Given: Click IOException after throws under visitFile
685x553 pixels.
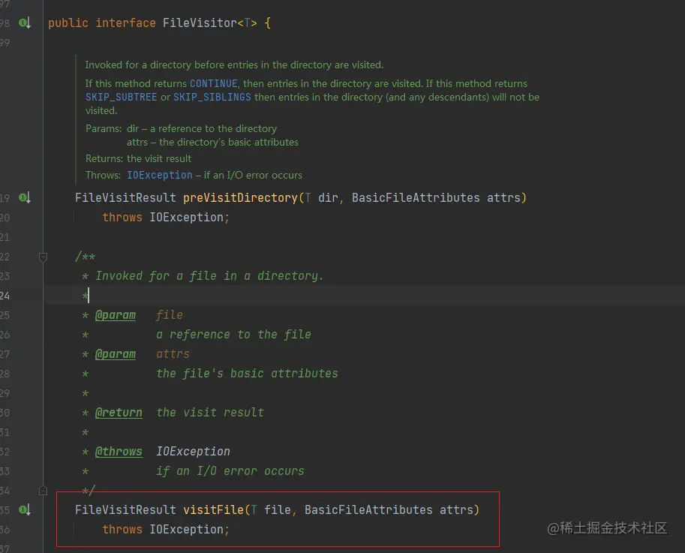Looking at the screenshot, I should (x=187, y=530).
